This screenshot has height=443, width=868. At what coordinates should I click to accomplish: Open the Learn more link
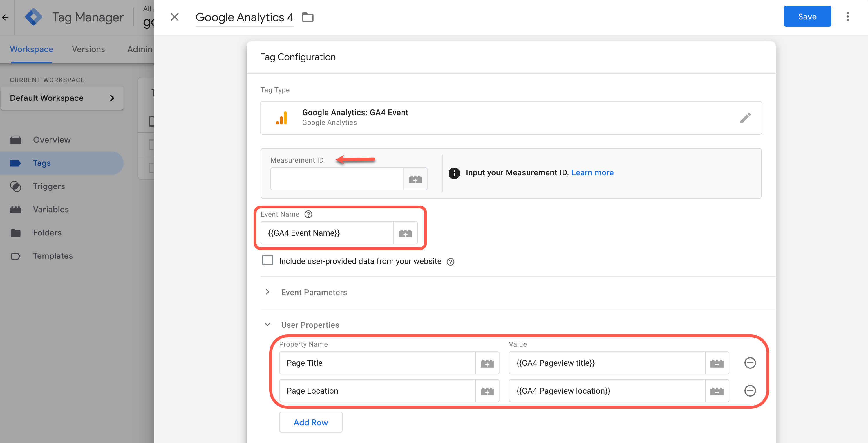tap(592, 172)
